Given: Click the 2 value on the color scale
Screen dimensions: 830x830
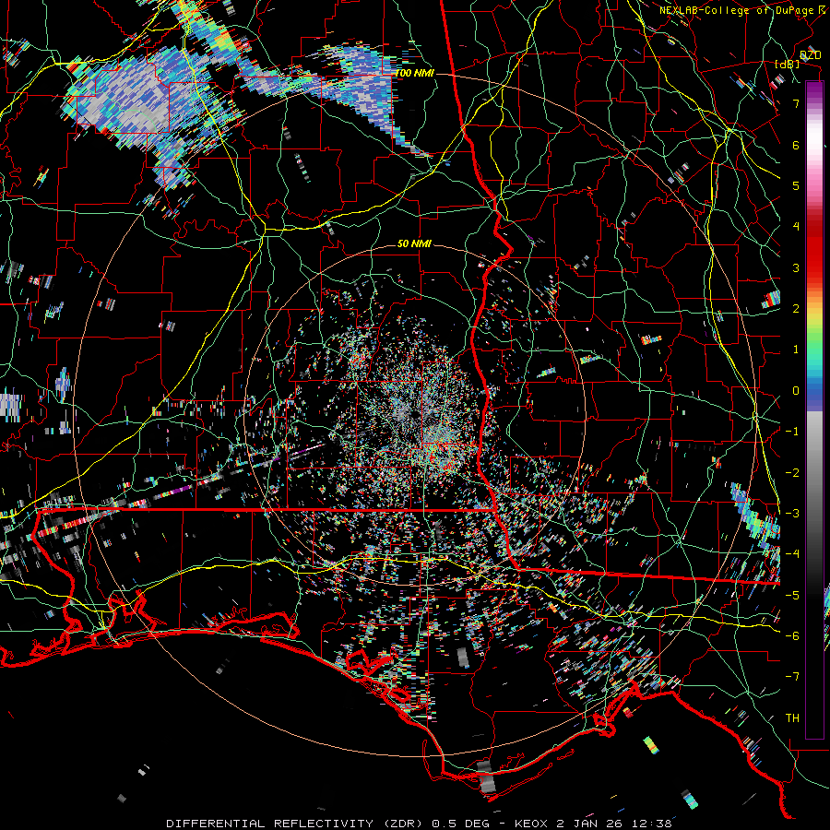Looking at the screenshot, I should 796,309.
